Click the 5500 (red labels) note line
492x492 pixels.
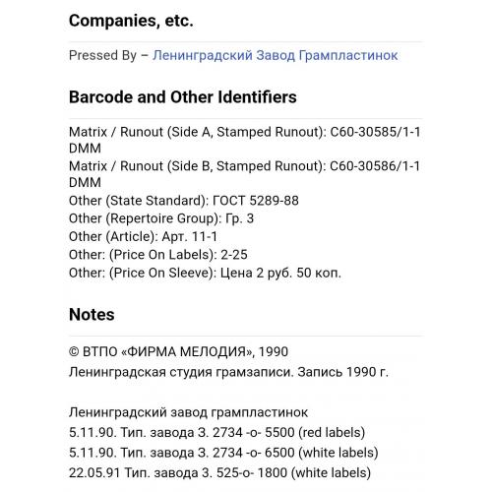point(216,433)
